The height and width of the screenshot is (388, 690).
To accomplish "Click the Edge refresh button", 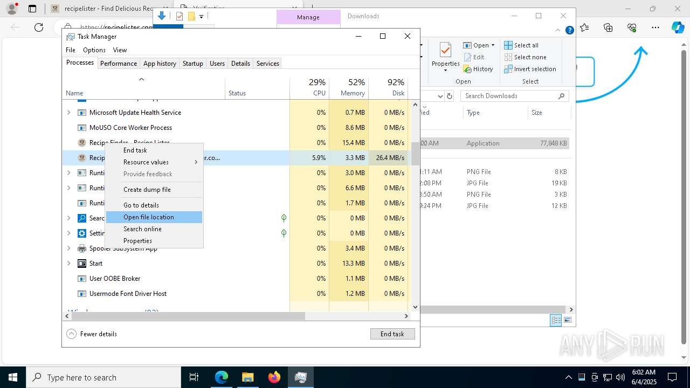I will tap(39, 27).
